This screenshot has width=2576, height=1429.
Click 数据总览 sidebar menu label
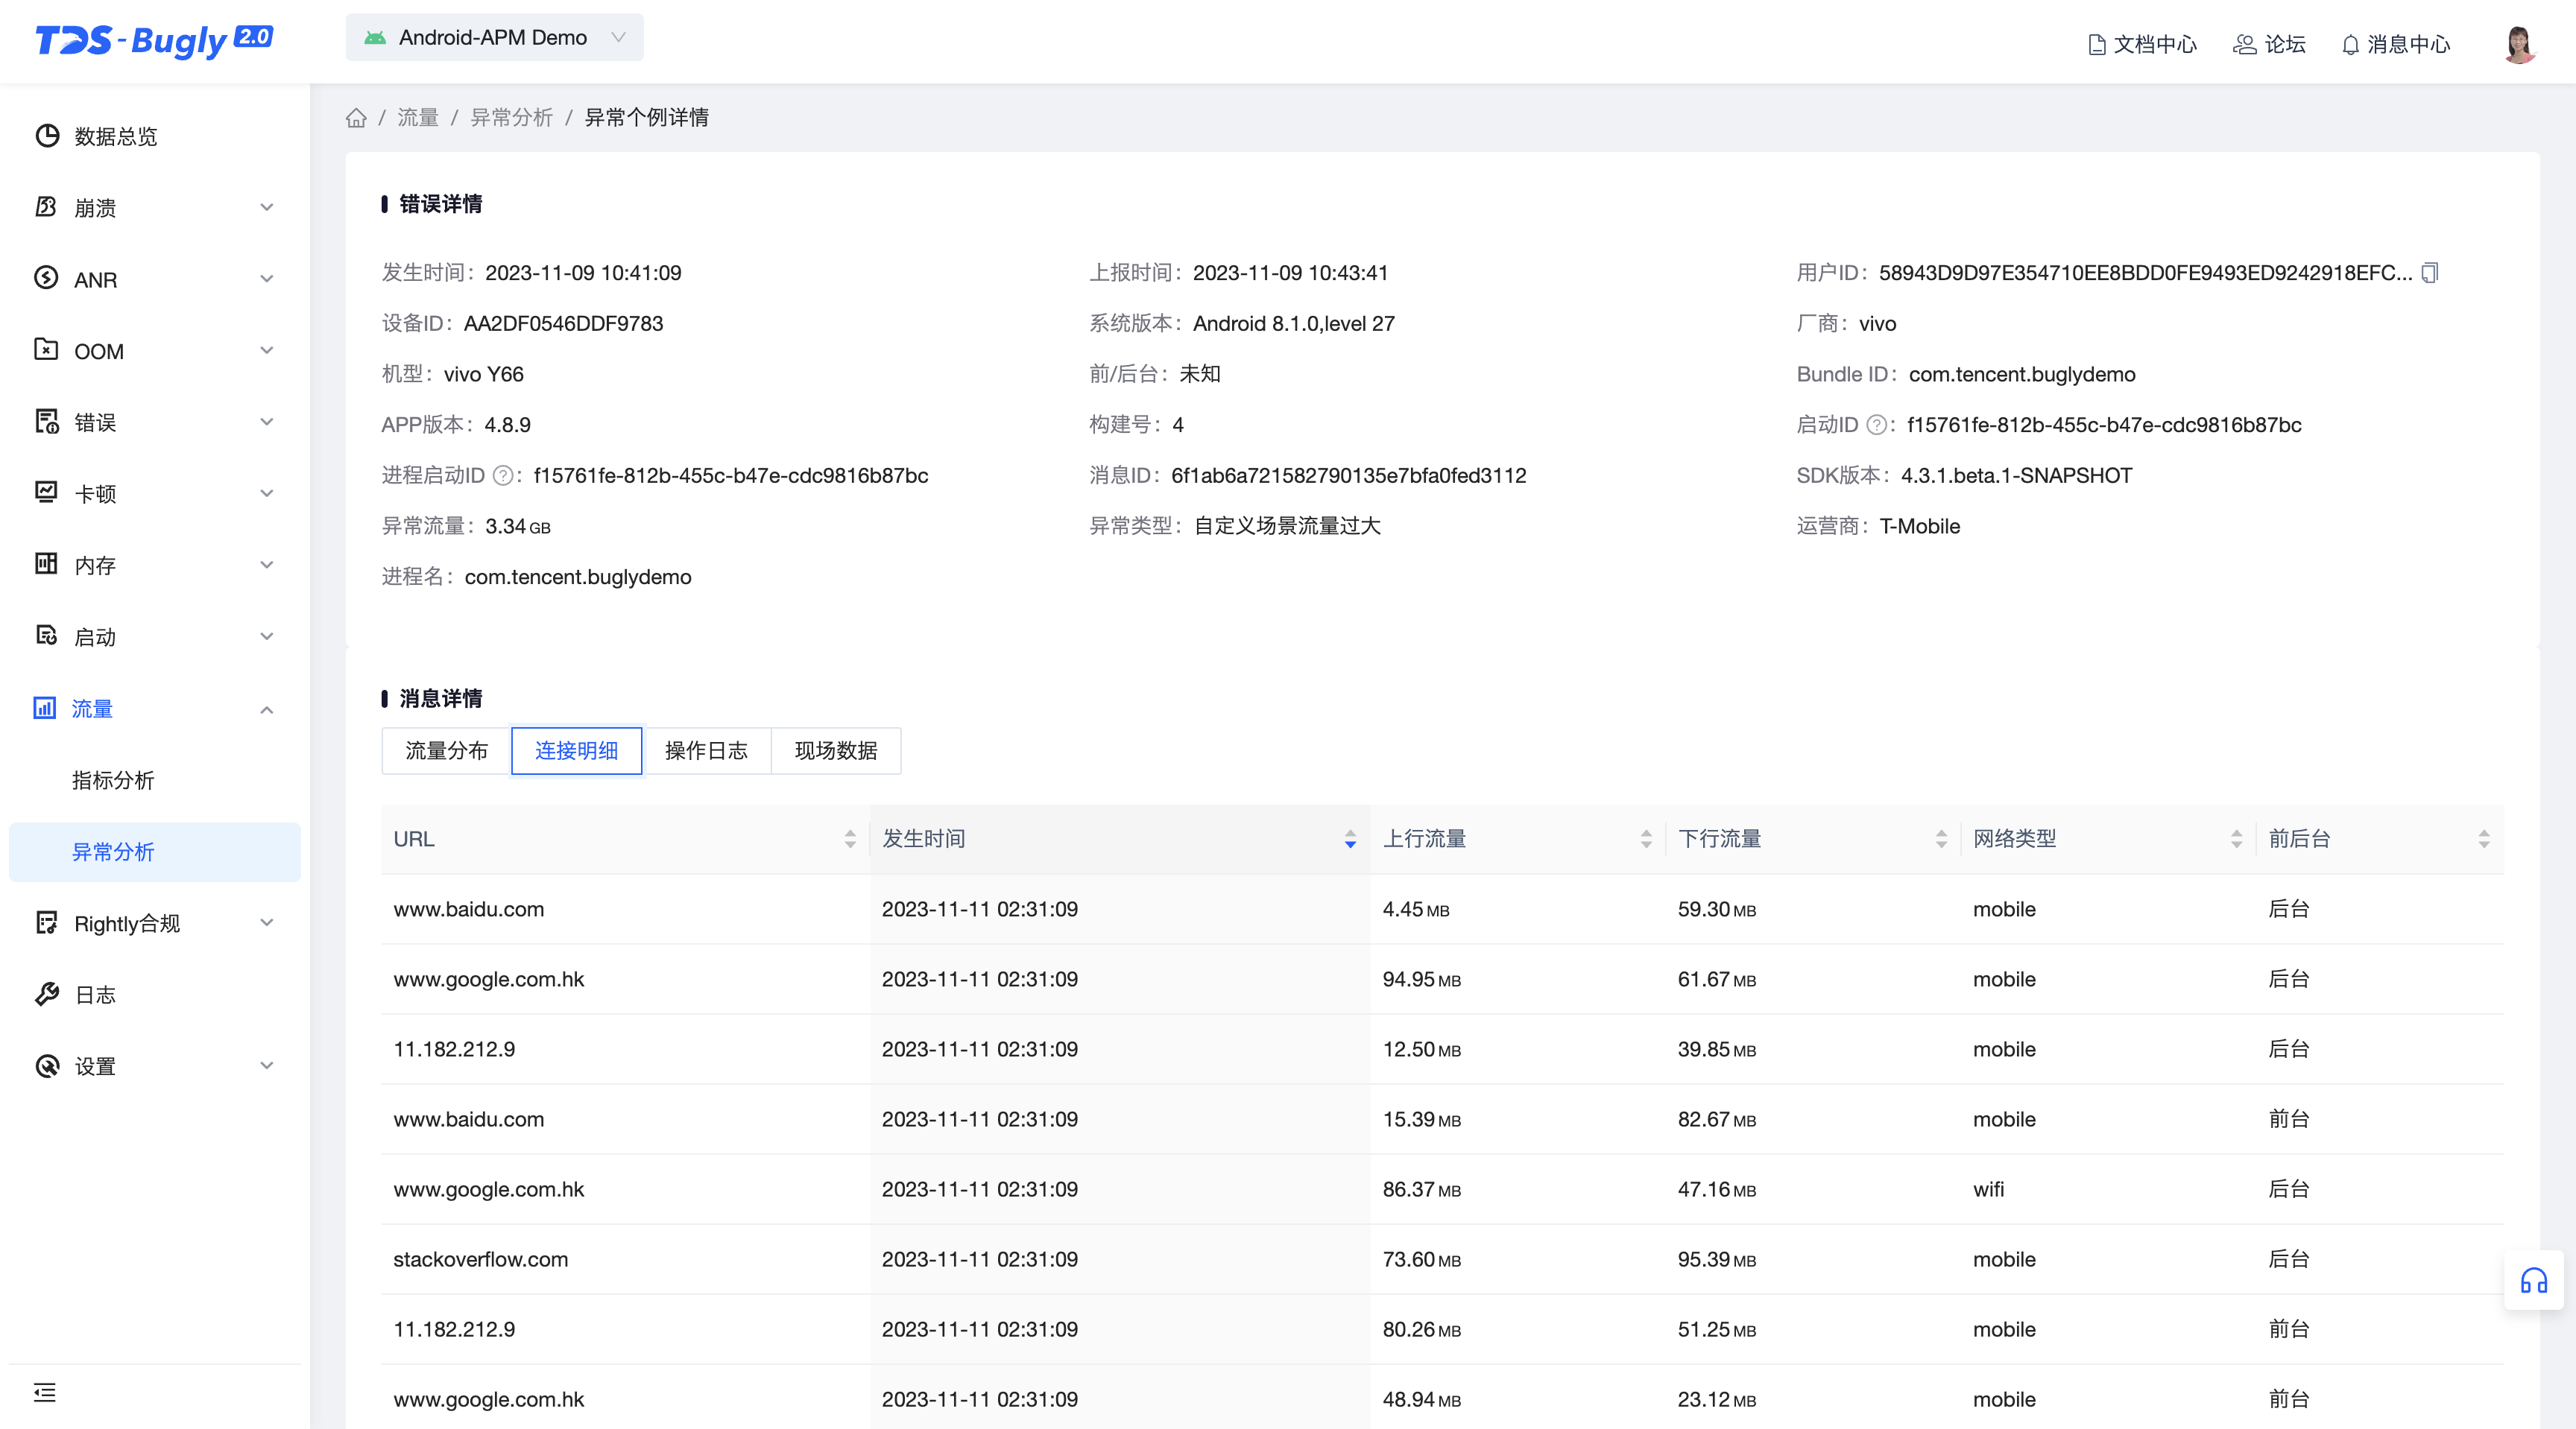(x=116, y=136)
